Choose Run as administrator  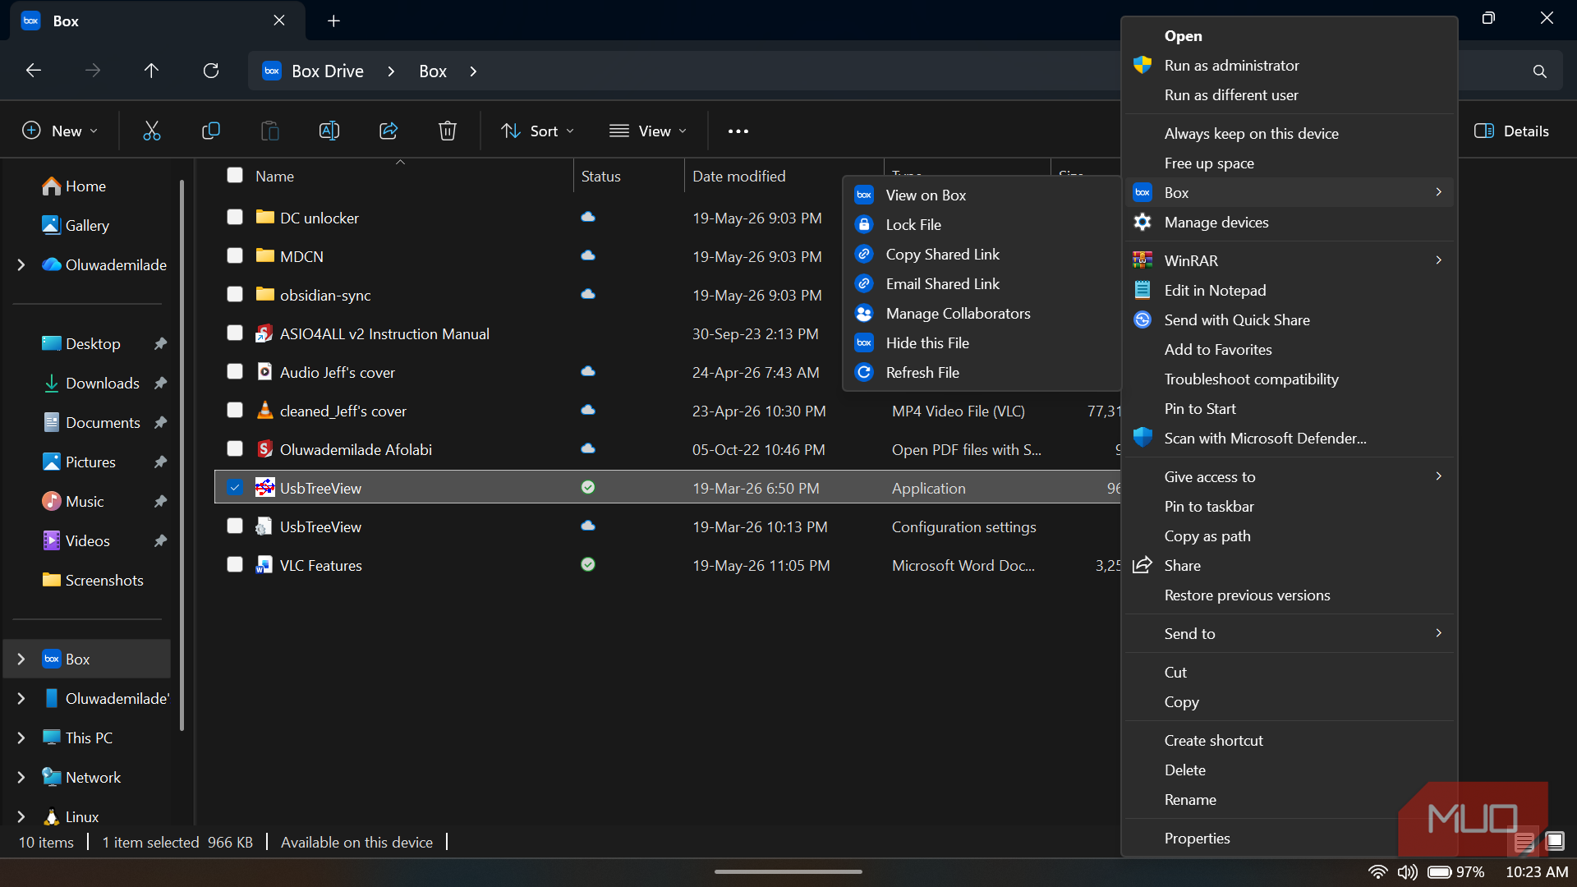(1290, 65)
